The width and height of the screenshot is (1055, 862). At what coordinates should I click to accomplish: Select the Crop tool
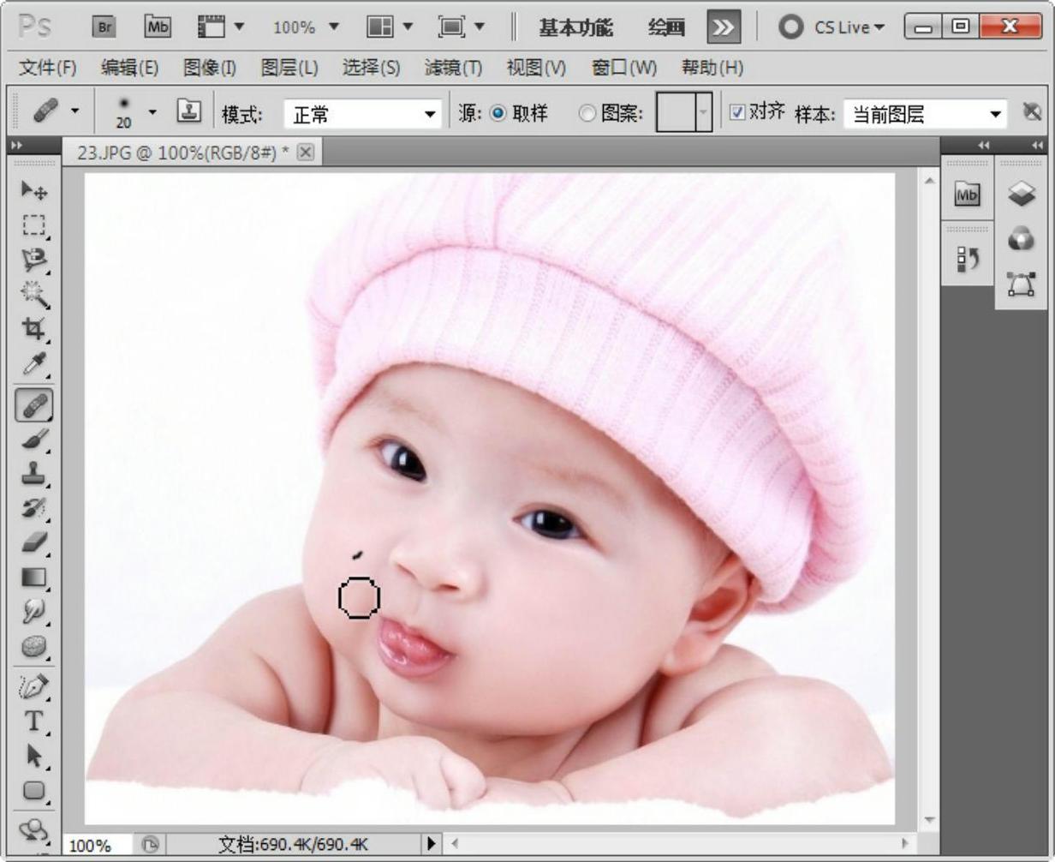tap(34, 329)
